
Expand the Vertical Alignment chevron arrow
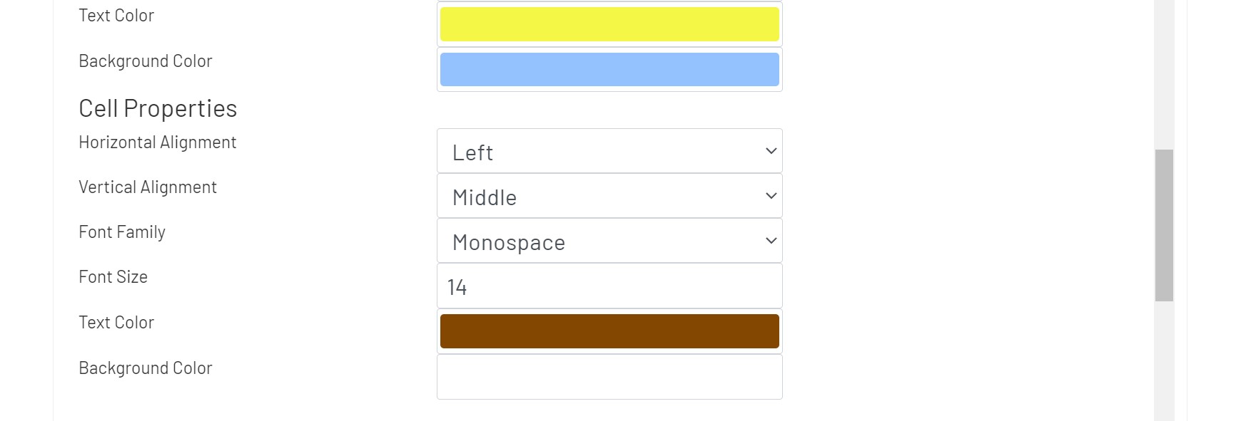tap(770, 196)
